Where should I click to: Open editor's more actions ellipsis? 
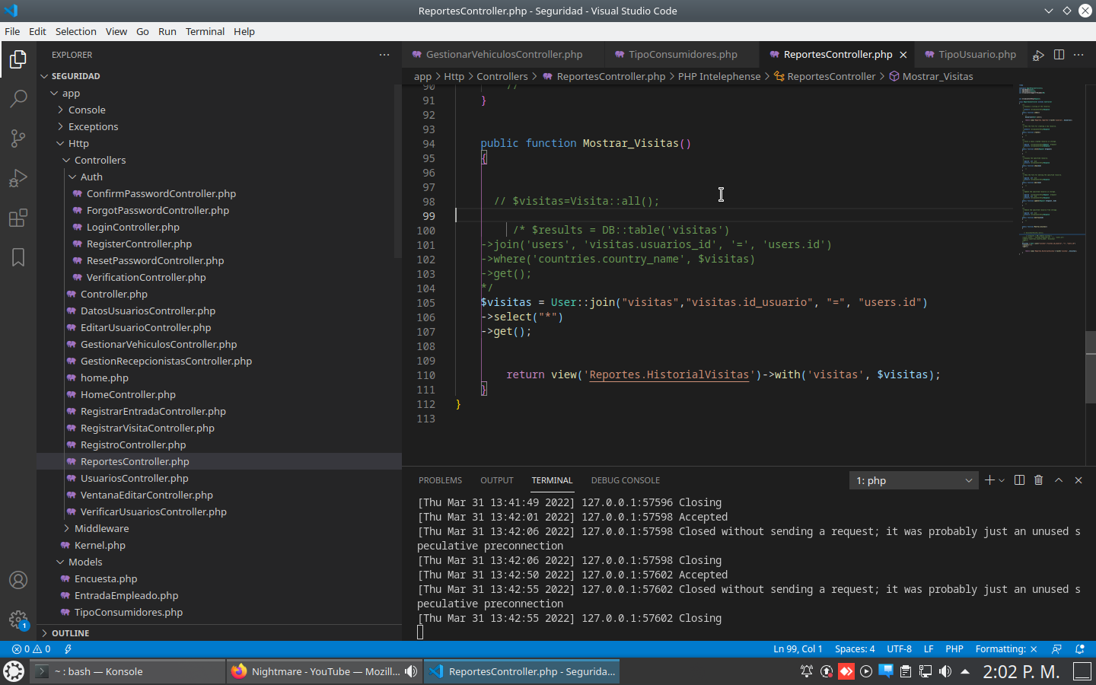click(x=1078, y=55)
